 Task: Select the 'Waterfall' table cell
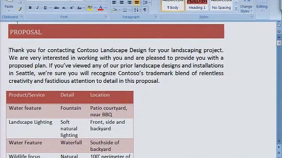pyautogui.click(x=71, y=143)
